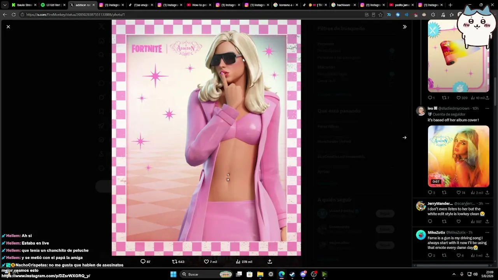Click the browser address bar URL
498x280 pixels.
[x=75, y=15]
